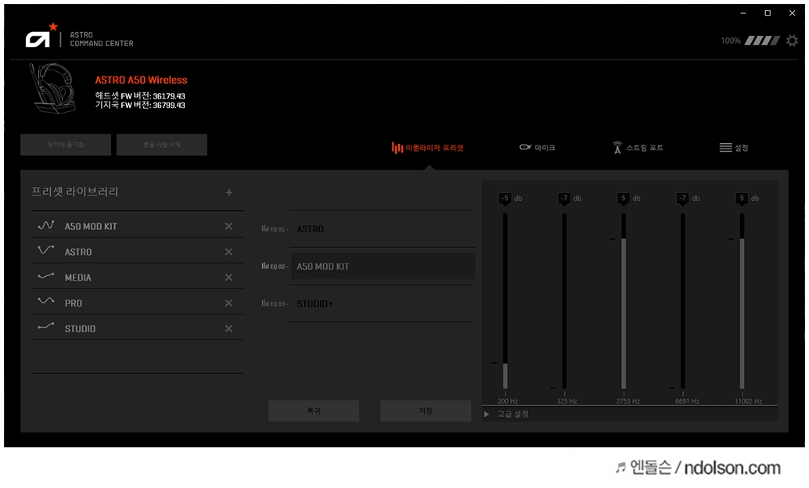Switch to the 마이크 tab
Screen dimensions: 809x488
tap(537, 148)
